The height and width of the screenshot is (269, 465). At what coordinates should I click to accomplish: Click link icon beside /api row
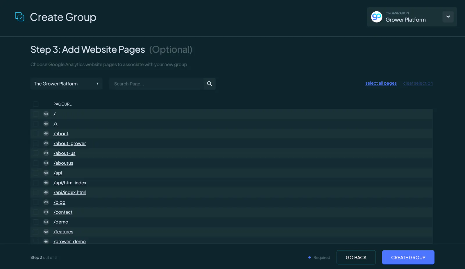(46, 173)
